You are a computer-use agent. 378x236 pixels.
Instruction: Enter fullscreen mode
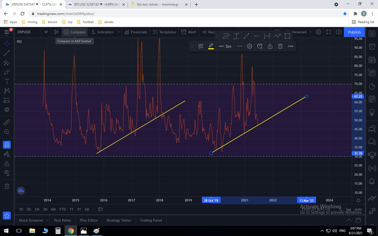click(x=329, y=32)
